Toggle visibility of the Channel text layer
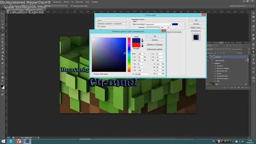This screenshot has height=144, width=256. (x=208, y=57)
